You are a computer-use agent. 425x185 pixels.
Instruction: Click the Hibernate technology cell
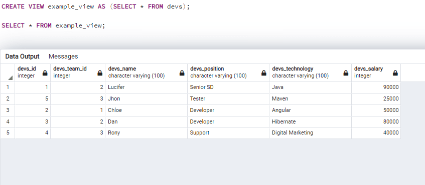311,122
